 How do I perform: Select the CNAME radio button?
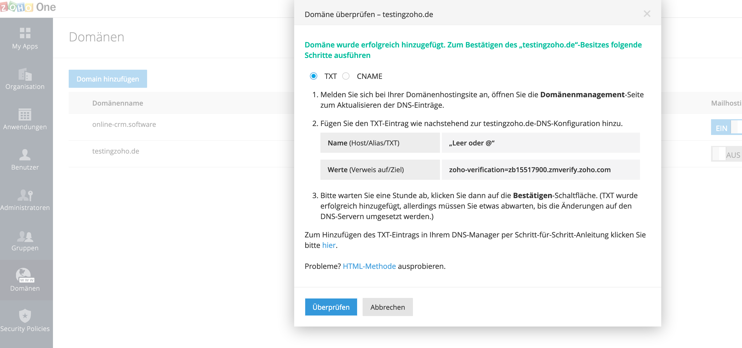point(346,76)
